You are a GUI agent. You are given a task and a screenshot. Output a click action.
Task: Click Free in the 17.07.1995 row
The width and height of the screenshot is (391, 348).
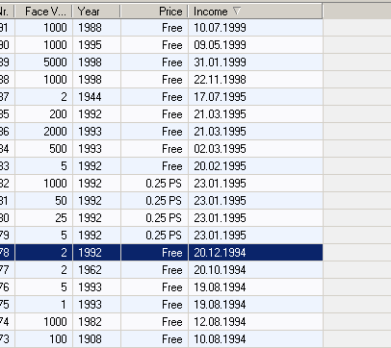172,97
